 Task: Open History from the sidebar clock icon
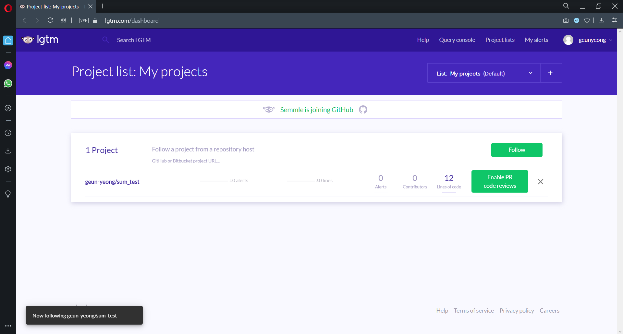8,133
